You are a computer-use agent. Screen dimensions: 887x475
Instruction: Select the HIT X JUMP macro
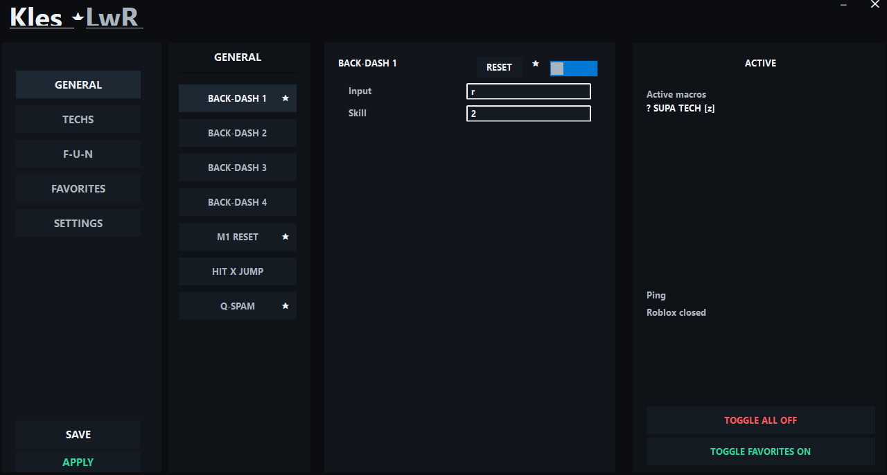238,271
